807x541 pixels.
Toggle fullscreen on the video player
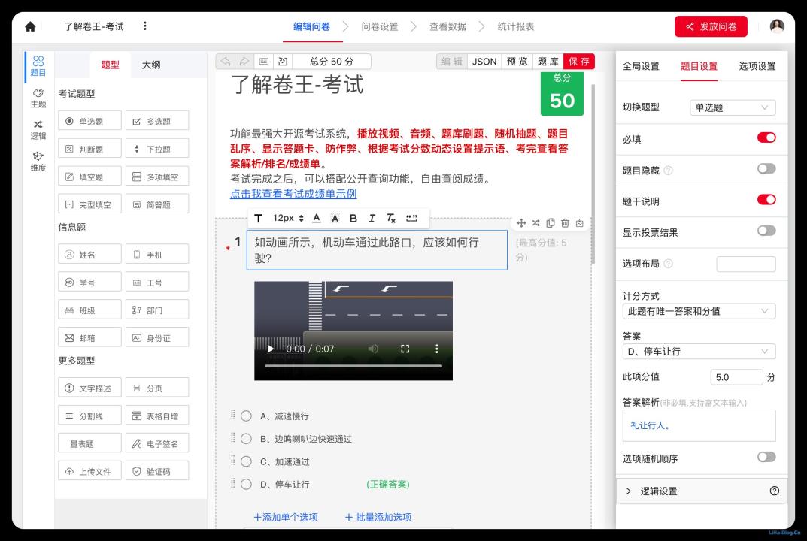tap(405, 349)
